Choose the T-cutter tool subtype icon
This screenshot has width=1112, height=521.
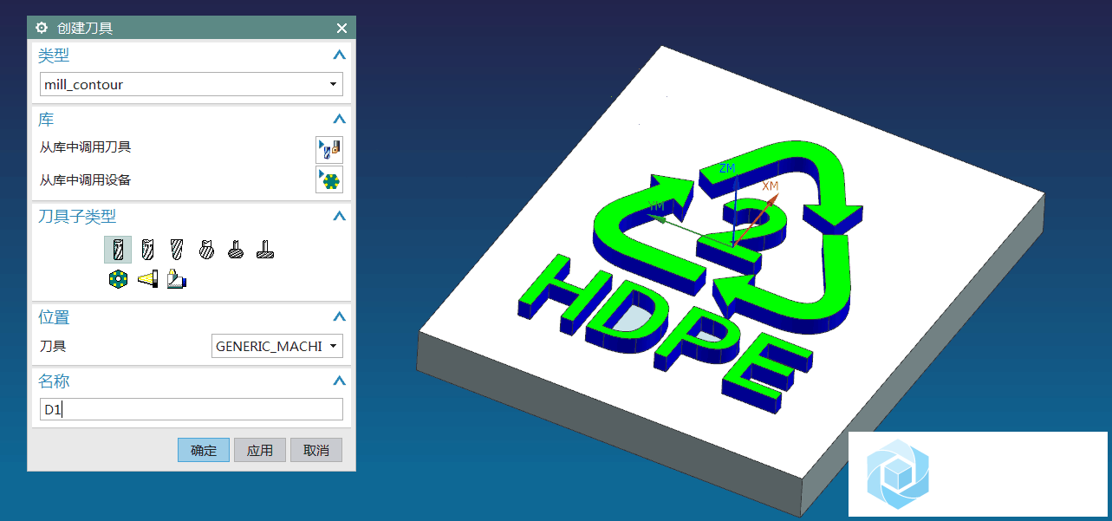[265, 250]
